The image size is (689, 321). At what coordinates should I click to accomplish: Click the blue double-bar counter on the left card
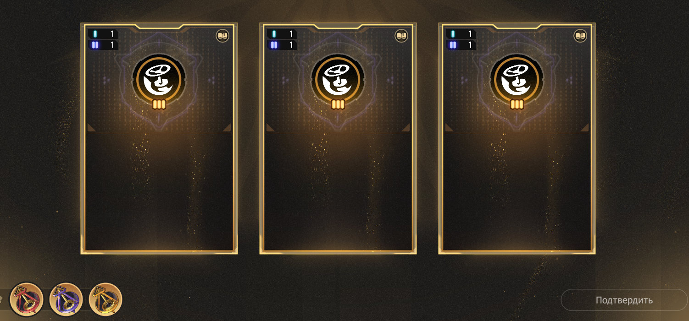[x=103, y=45]
